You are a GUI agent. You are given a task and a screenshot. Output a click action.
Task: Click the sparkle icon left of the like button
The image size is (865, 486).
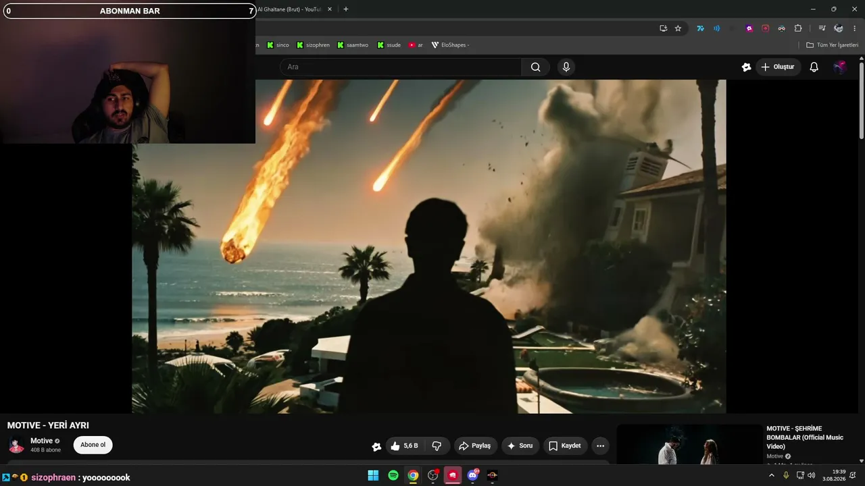point(376,446)
